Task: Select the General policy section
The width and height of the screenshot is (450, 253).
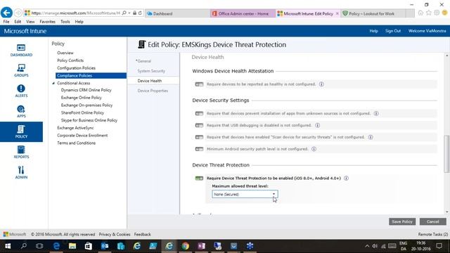Action: (x=143, y=61)
